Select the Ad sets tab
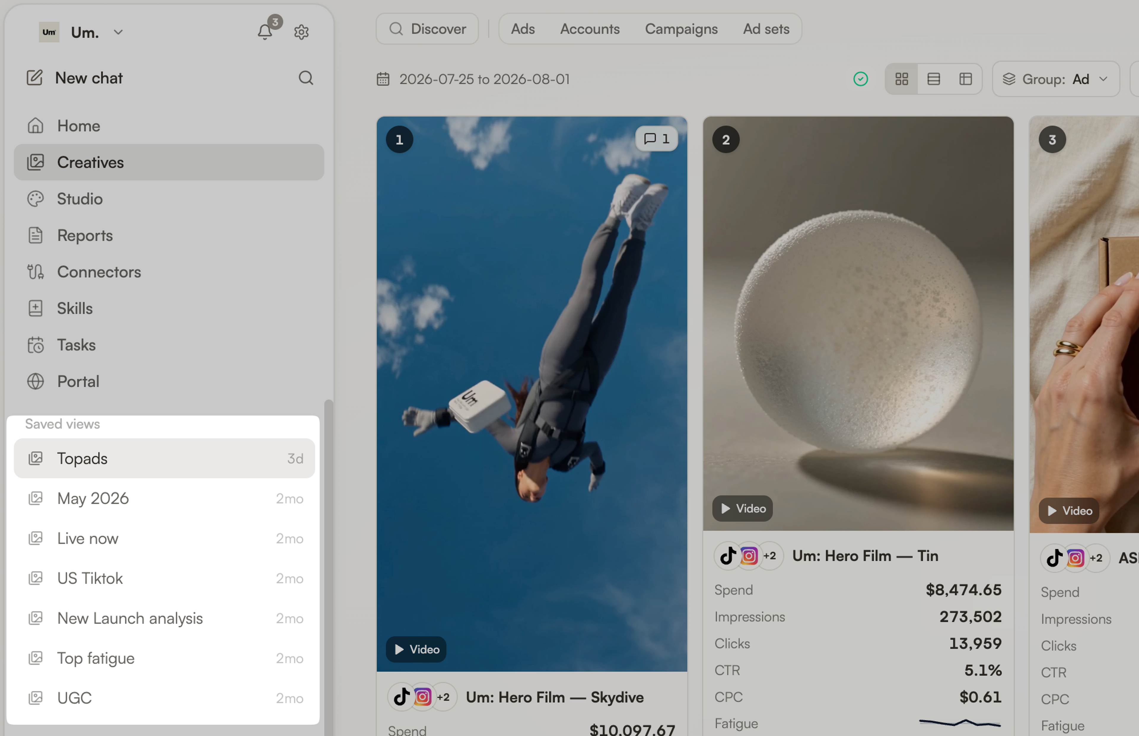This screenshot has width=1139, height=736. (766, 29)
